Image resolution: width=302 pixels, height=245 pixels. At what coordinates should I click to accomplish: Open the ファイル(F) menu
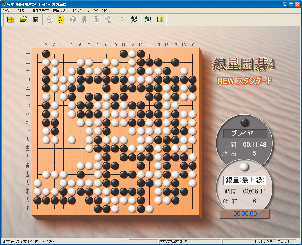(8, 10)
